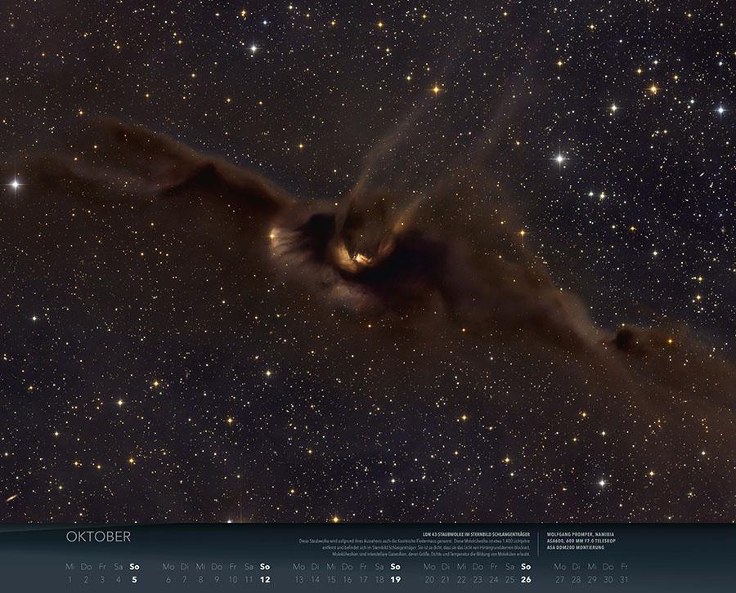Pick the date 31 at the calendar end
Screen dimensions: 736x593
pos(624,579)
